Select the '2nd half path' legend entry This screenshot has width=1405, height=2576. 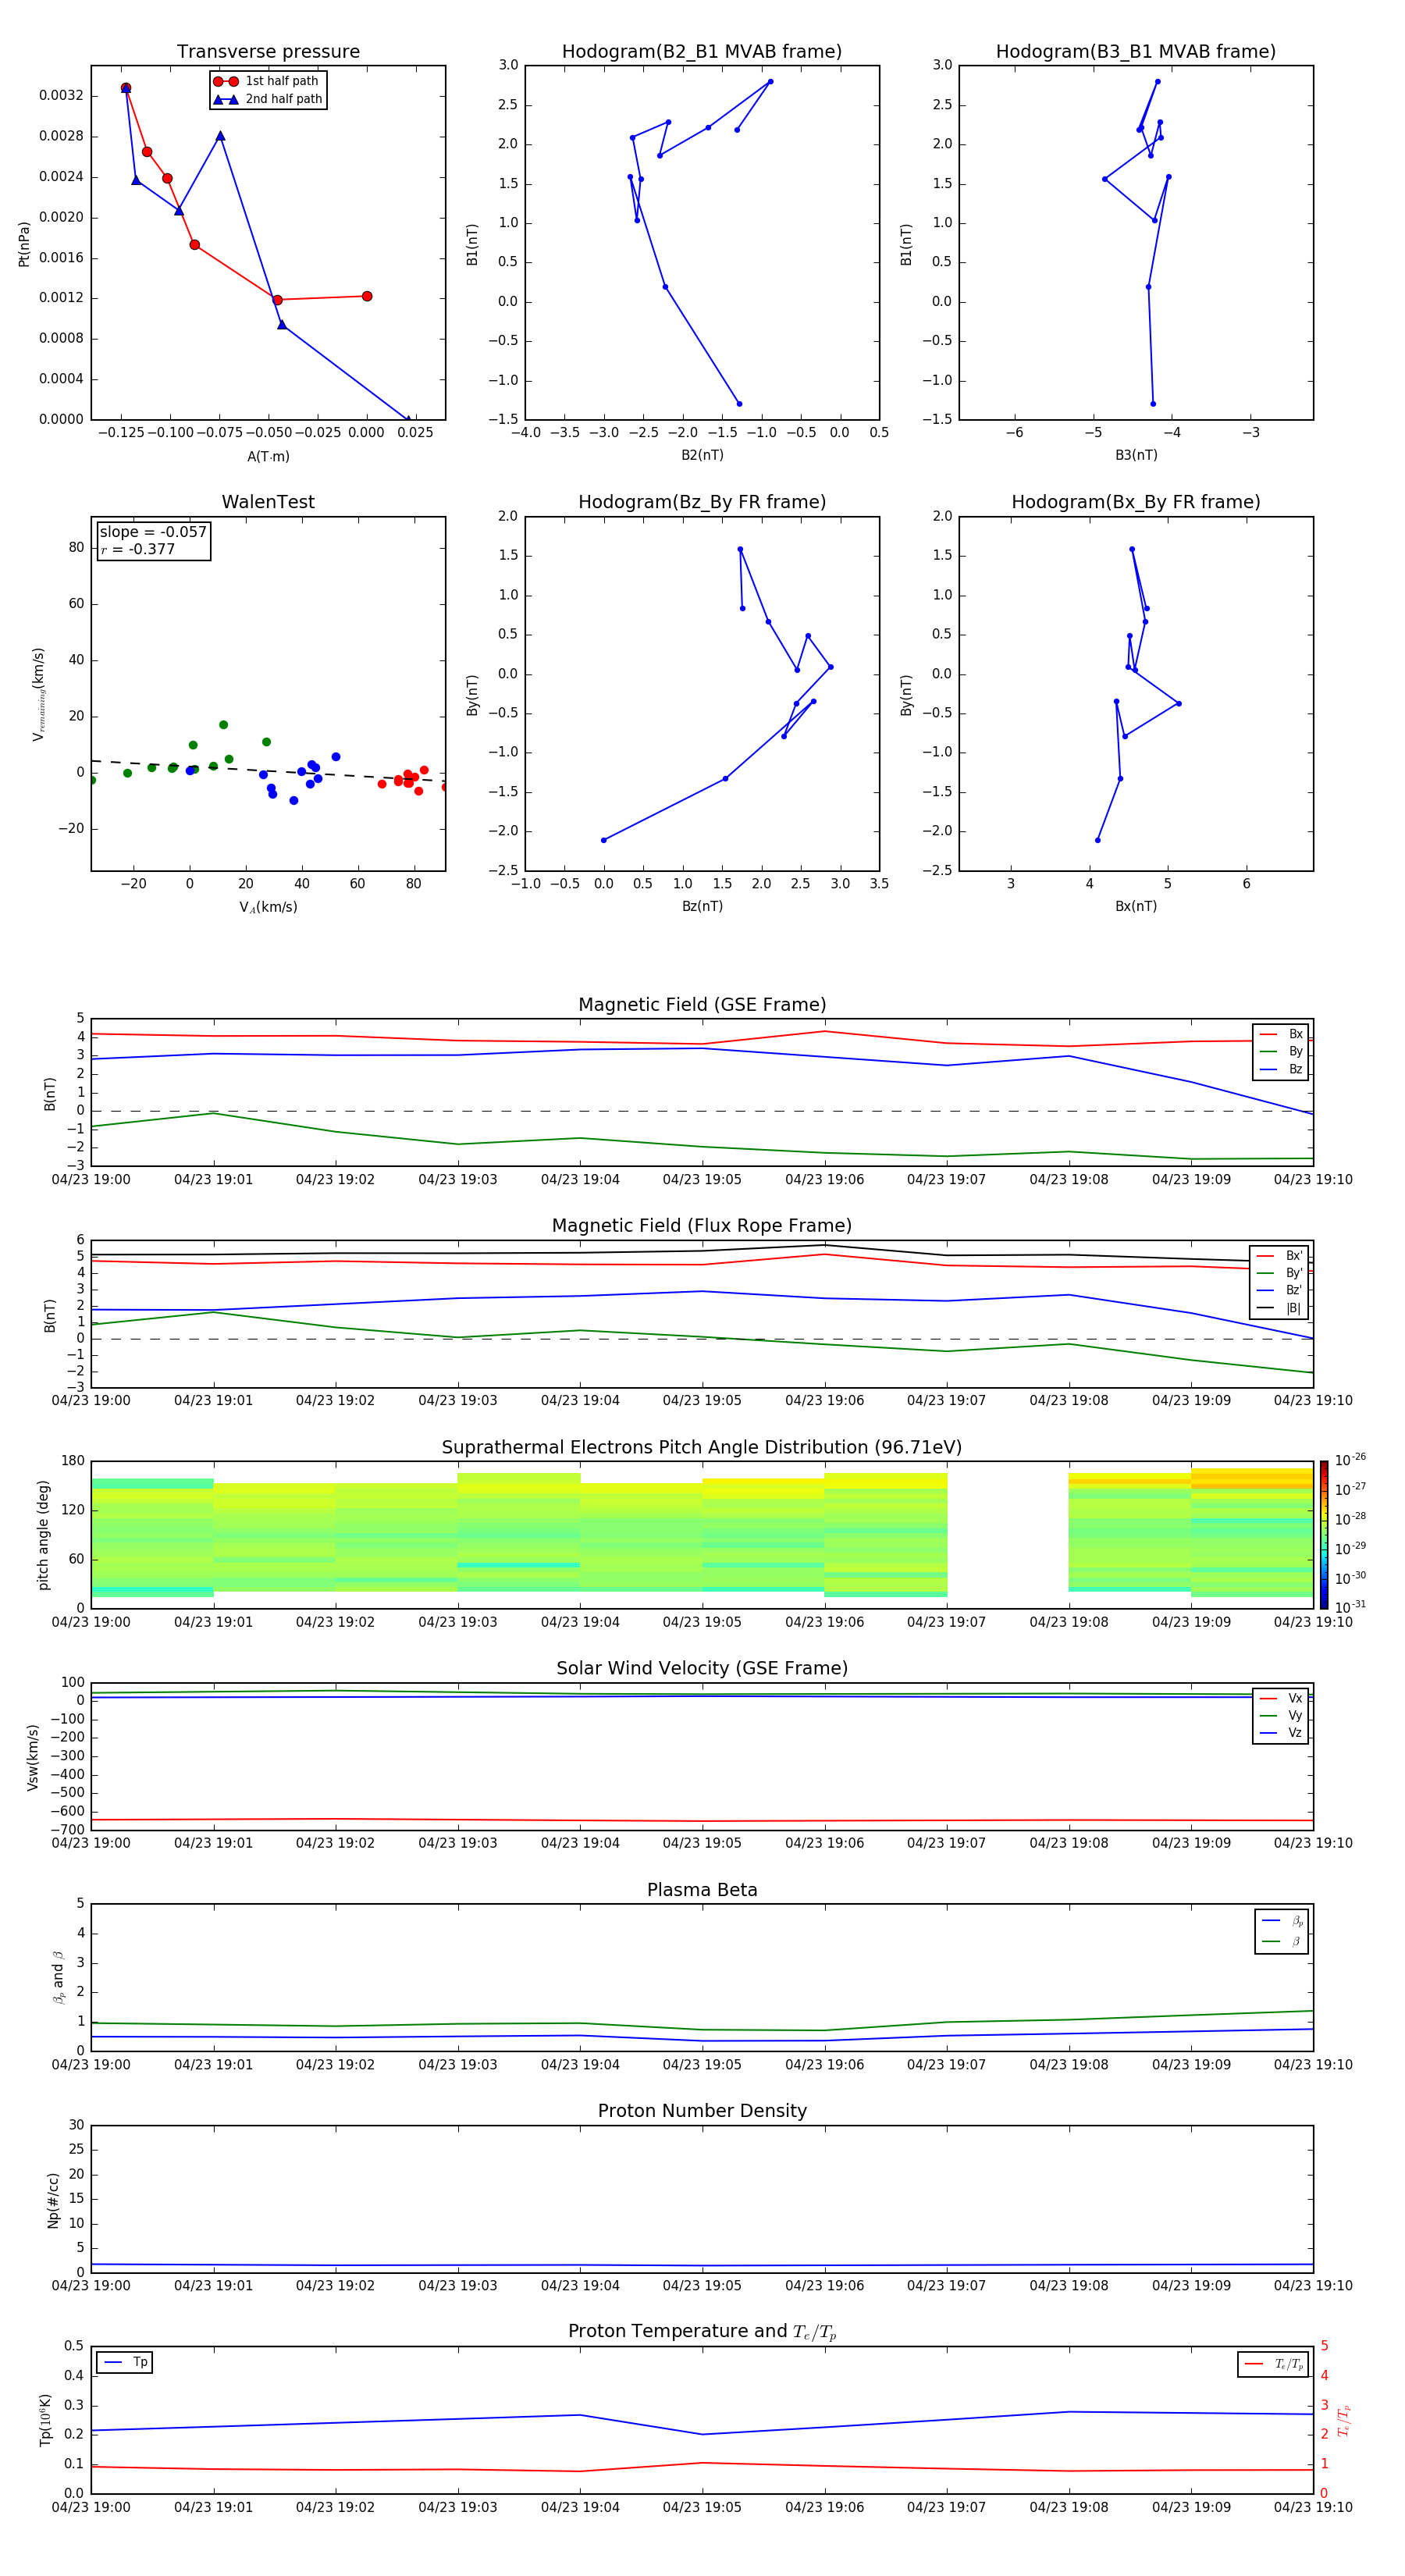268,99
